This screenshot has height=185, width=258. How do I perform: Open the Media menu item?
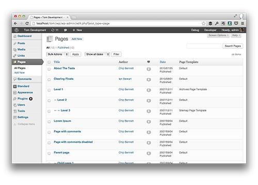point(21,49)
